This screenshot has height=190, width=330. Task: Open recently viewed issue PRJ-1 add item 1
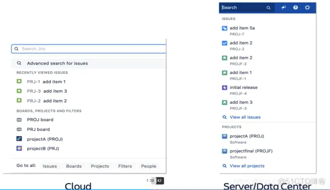pyautogui.click(x=46, y=82)
